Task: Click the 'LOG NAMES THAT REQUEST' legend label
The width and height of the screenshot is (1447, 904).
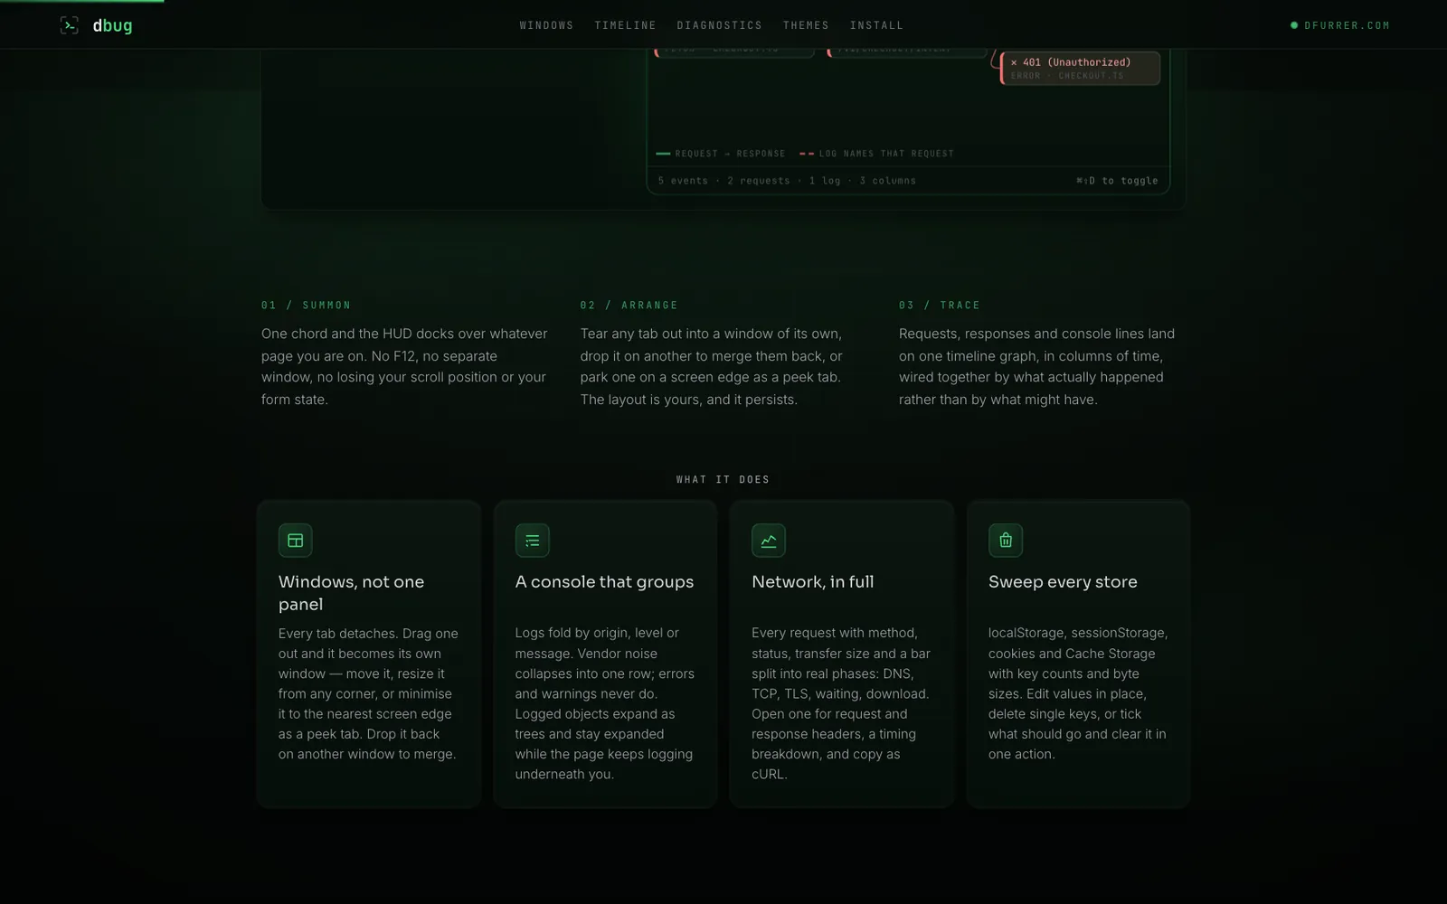Action: tap(886, 154)
